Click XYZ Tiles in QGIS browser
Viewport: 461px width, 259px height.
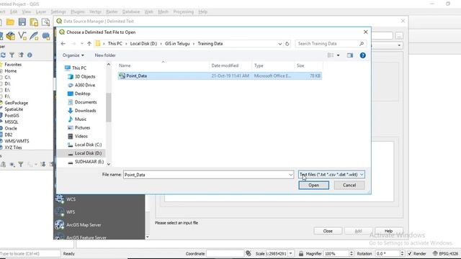(x=13, y=147)
